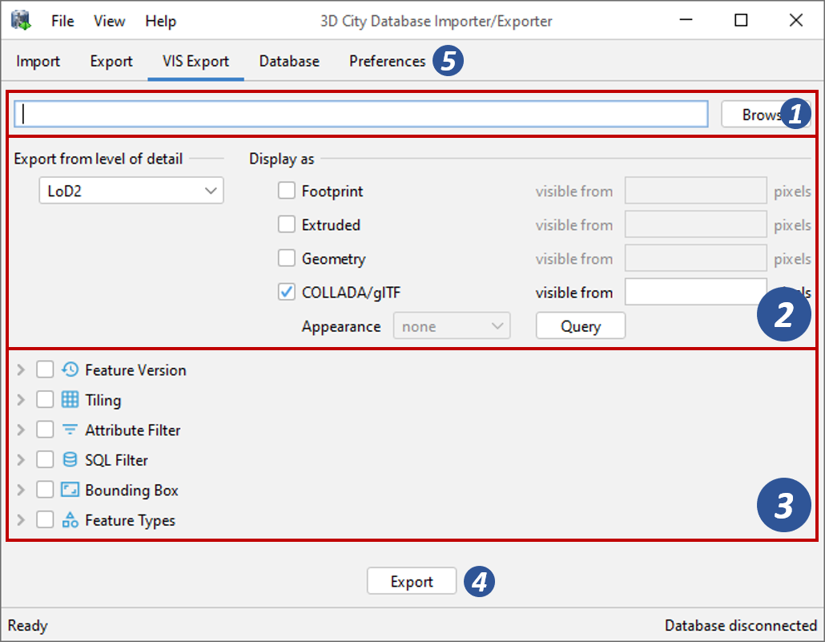Enable the Bounding Box checkbox

pyautogui.click(x=45, y=489)
